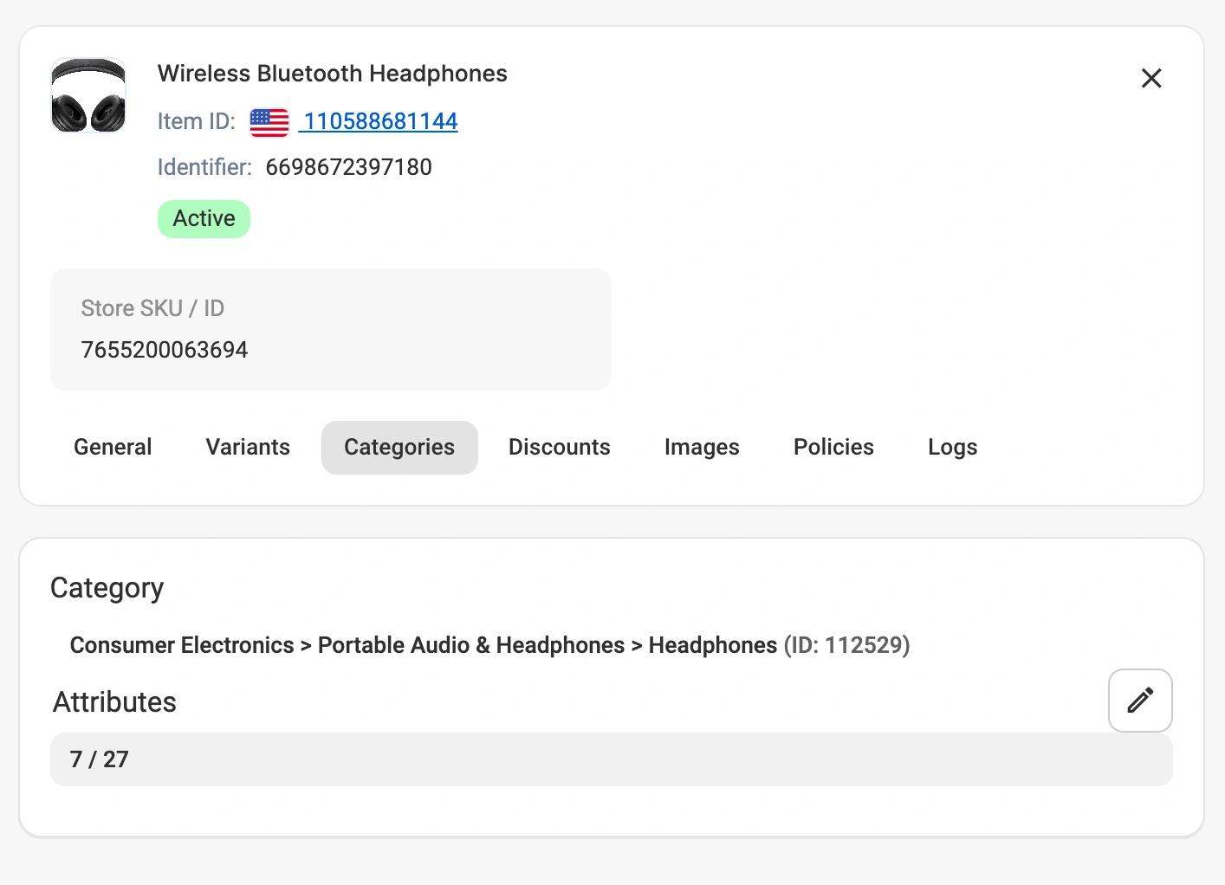This screenshot has height=885, width=1225.
Task: Show the Policies tab
Action: tap(833, 447)
